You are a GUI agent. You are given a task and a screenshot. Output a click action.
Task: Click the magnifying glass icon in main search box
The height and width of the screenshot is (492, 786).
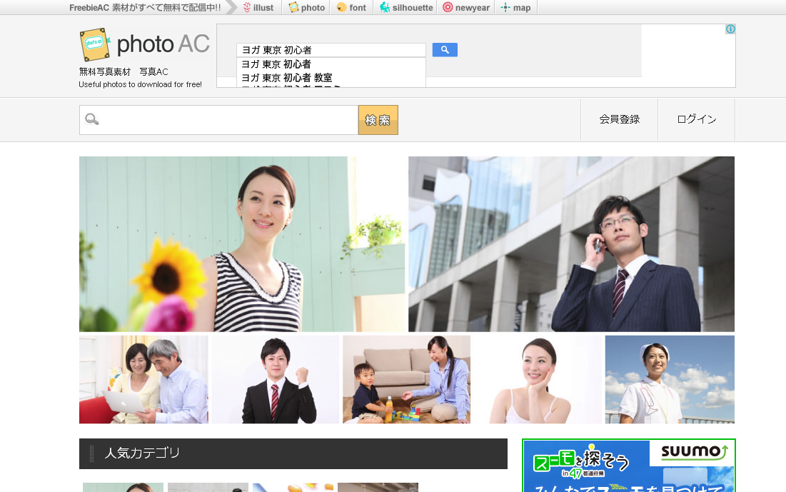click(92, 119)
